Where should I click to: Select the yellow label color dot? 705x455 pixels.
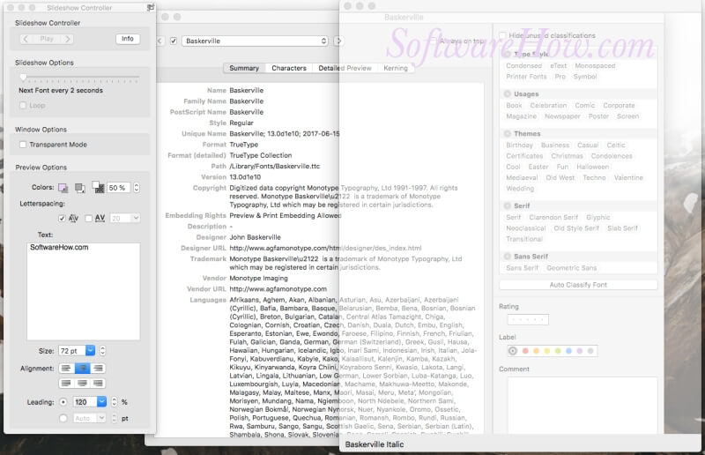coord(546,351)
